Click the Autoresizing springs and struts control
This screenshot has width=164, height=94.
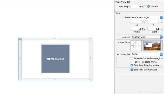click(x=136, y=46)
